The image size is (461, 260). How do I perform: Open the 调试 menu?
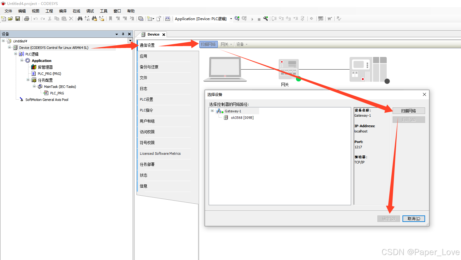90,11
